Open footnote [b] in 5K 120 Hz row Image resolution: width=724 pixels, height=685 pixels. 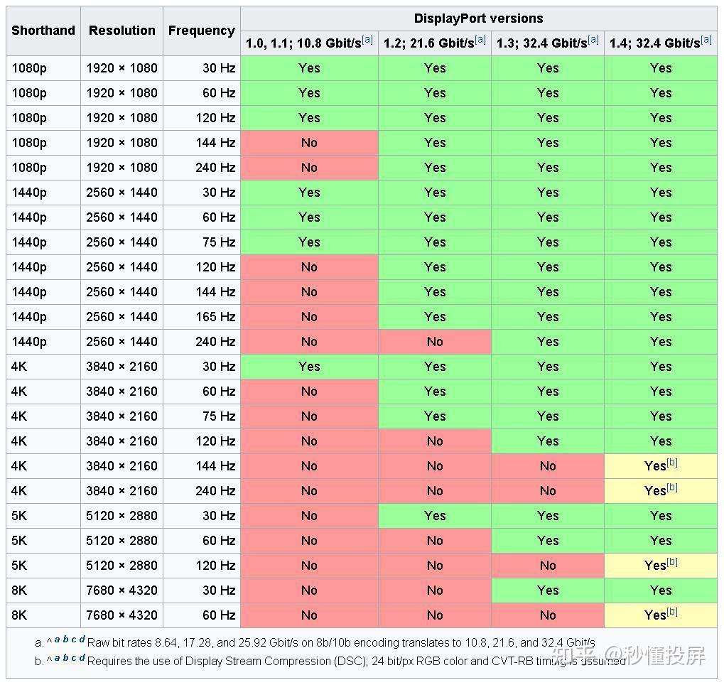pyautogui.click(x=672, y=562)
